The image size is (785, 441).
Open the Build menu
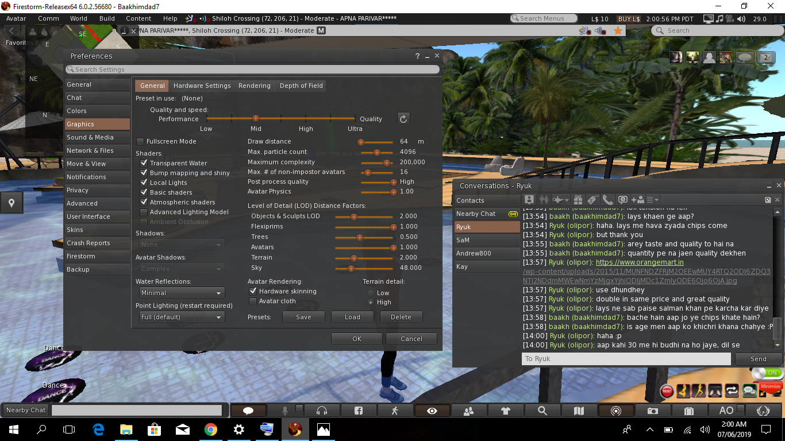point(107,18)
